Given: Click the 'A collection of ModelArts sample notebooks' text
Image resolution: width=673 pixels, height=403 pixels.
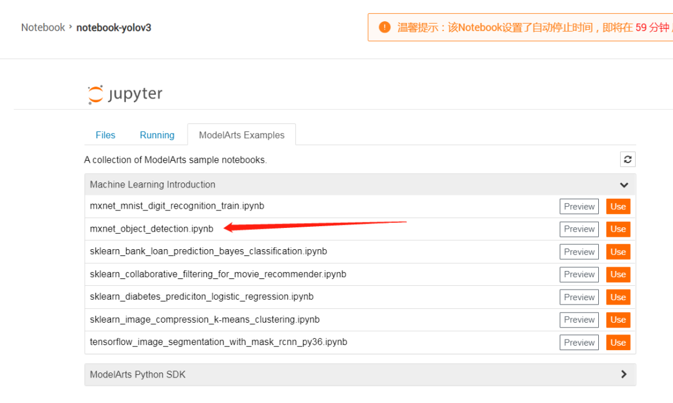Looking at the screenshot, I should [x=176, y=160].
